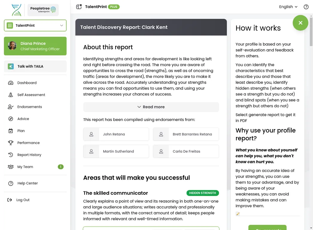Click the How it works heading
The image size is (313, 230).
[x=258, y=28]
